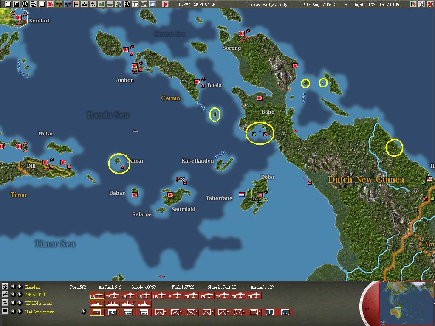The height and width of the screenshot is (326, 435).
Task: Select the Kendari base hex on map
Action: click(19, 19)
